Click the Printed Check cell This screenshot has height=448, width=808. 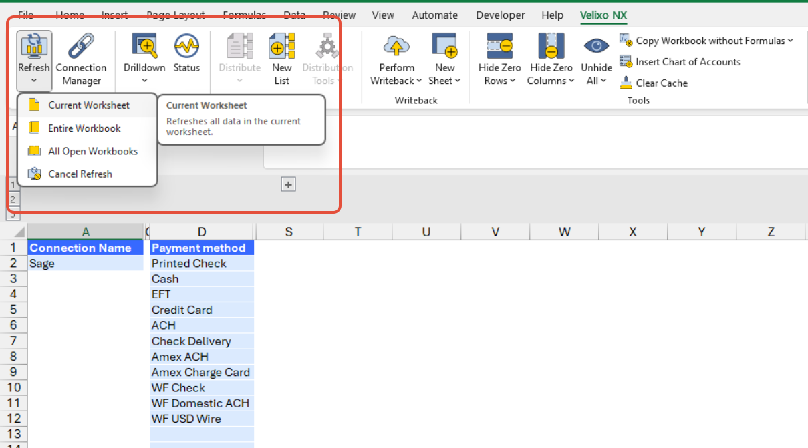[x=202, y=263]
